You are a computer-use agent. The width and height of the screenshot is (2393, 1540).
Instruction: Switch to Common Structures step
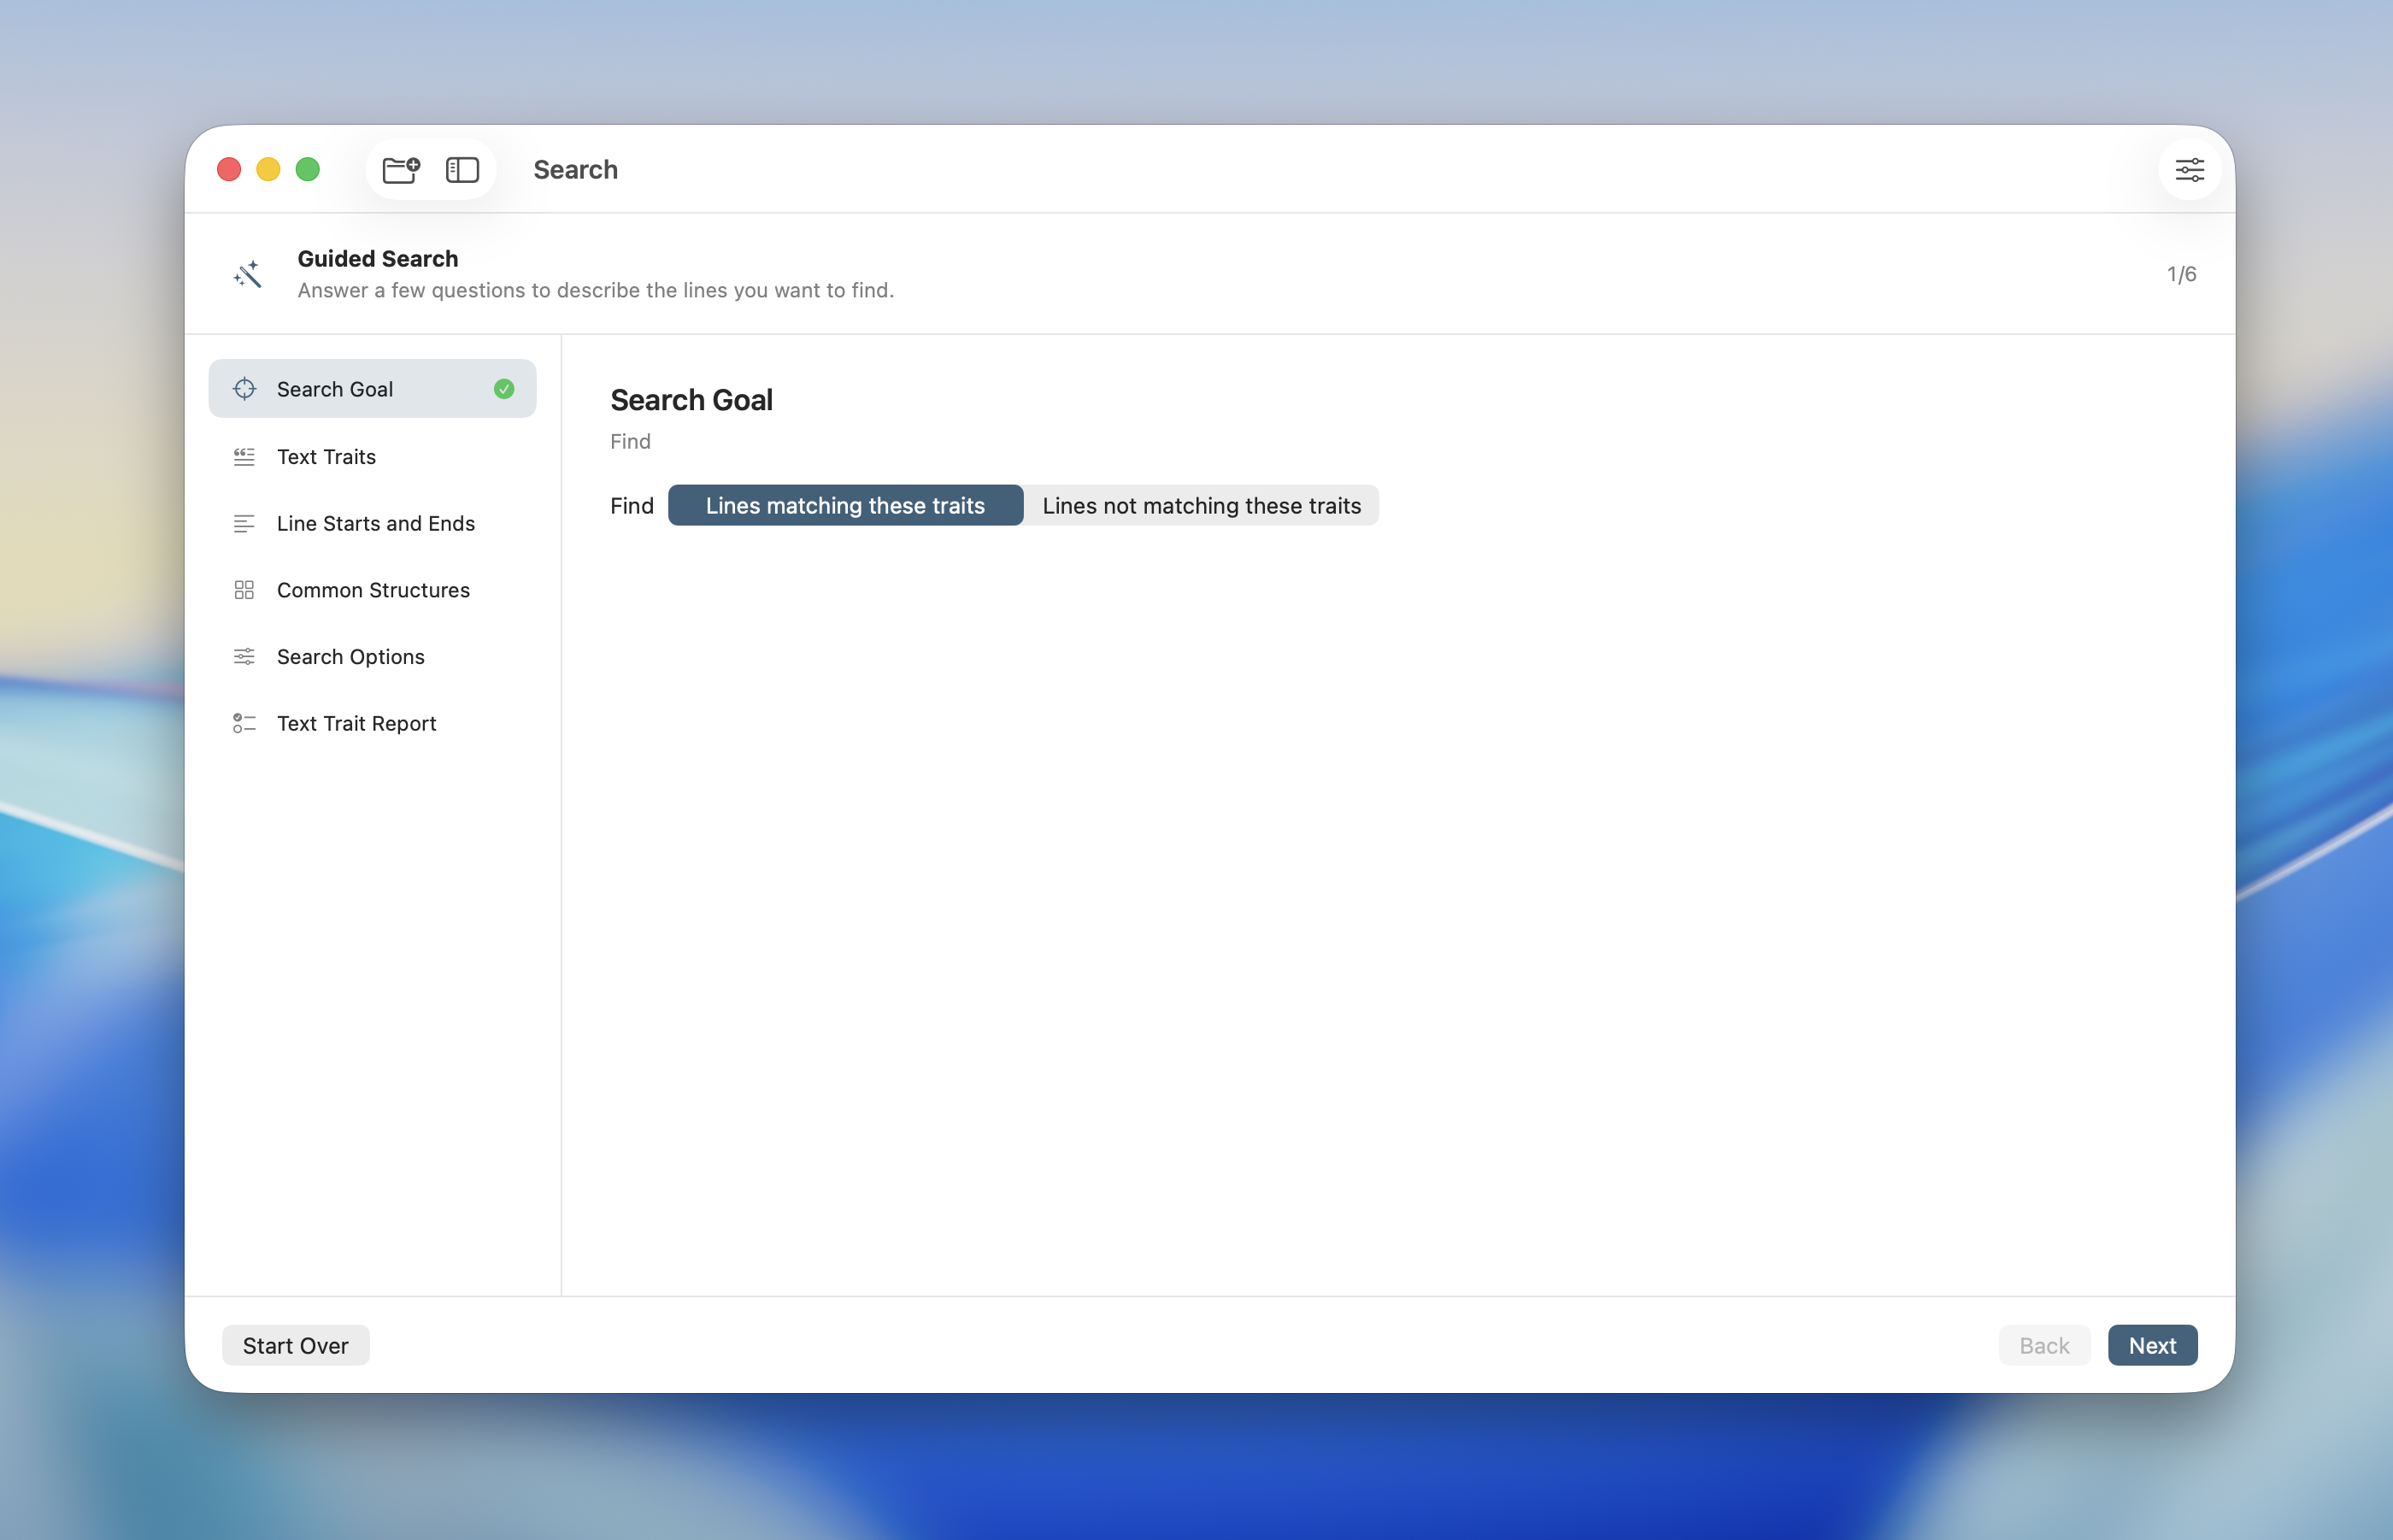click(x=372, y=590)
